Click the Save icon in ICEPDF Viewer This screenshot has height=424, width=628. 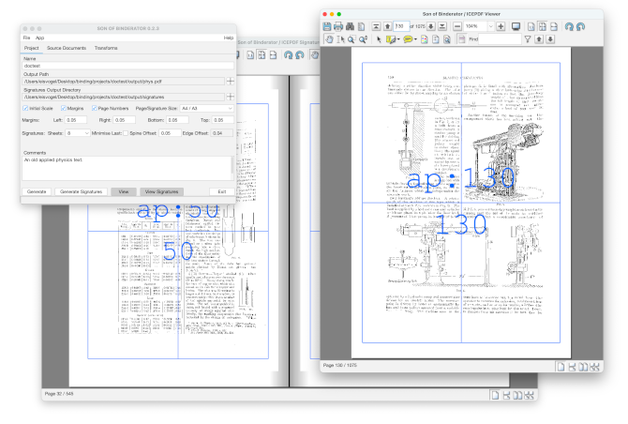point(327,26)
